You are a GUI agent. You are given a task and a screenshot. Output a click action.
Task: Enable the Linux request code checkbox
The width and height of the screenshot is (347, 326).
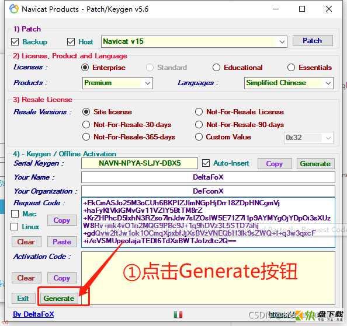click(x=15, y=227)
